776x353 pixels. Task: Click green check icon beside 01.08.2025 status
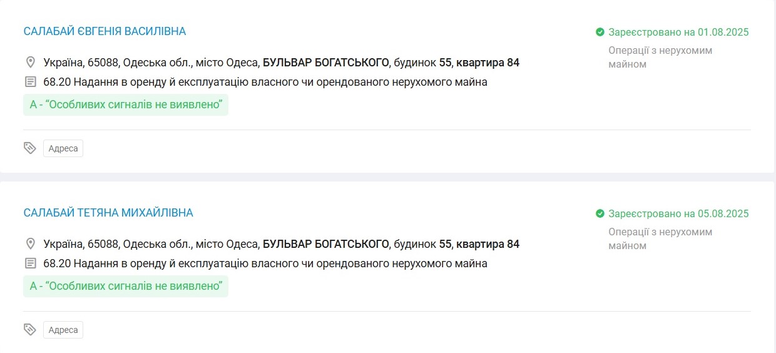point(600,32)
